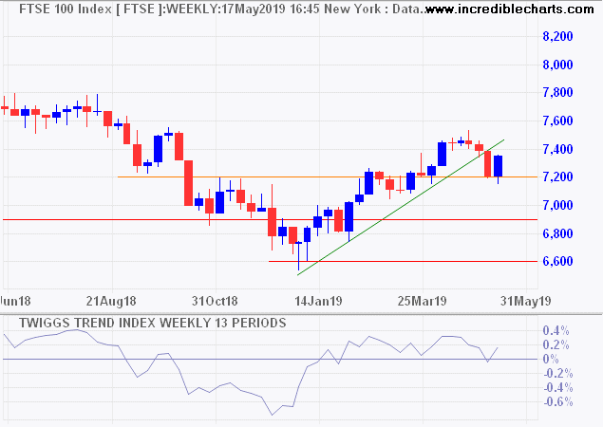Select the 0.2% indicator axis label
This screenshot has width=603, height=427.
click(556, 344)
